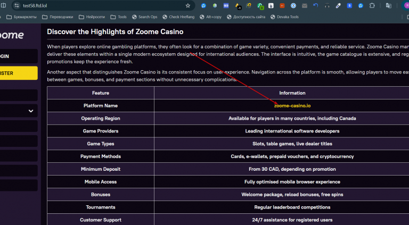Open site information icon beside the URL

point(17,5)
